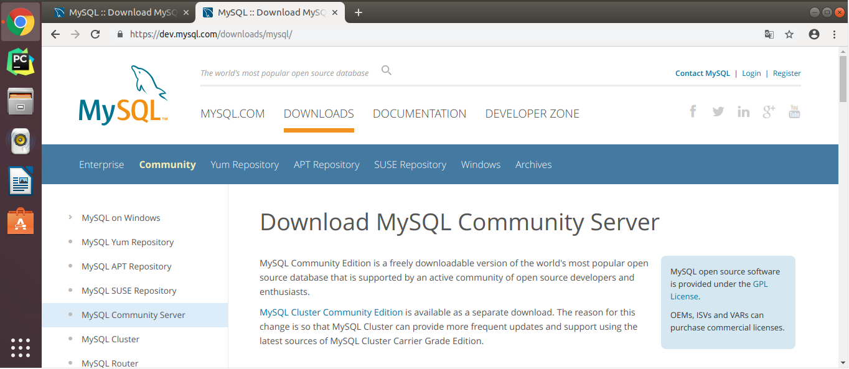Show applications grid in the dock

(21, 348)
